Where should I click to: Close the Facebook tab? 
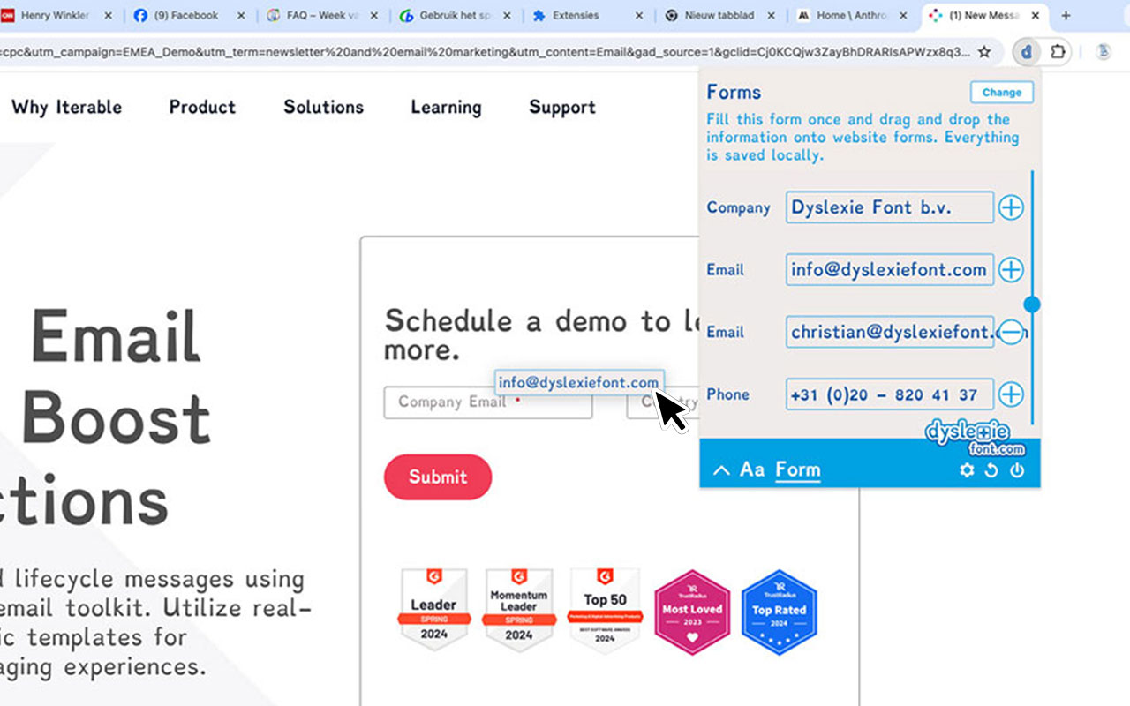[240, 16]
